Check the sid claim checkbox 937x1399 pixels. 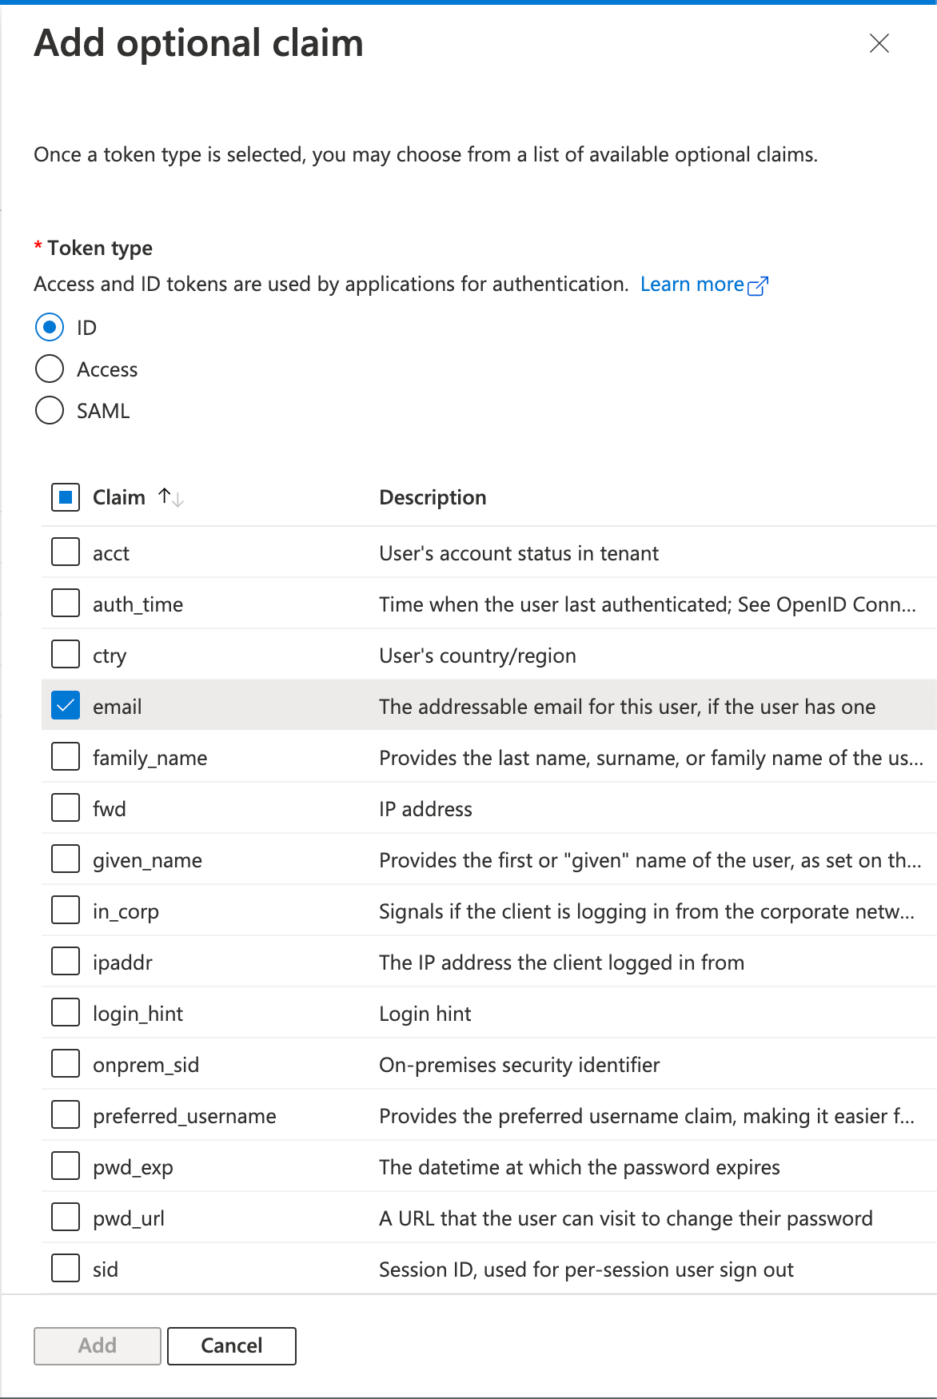coord(66,1268)
